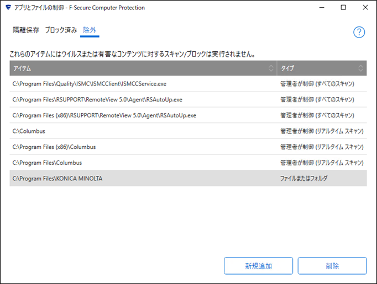Click the 新規追加 button
Image resolution: width=377 pixels, height=284 pixels.
pyautogui.click(x=259, y=266)
